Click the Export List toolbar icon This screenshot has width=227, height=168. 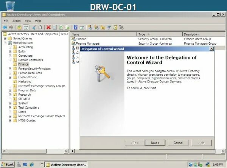click(67, 27)
